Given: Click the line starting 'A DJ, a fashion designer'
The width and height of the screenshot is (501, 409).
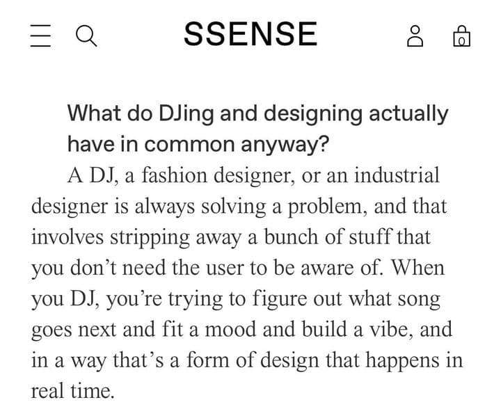Looking at the screenshot, I should [253, 175].
